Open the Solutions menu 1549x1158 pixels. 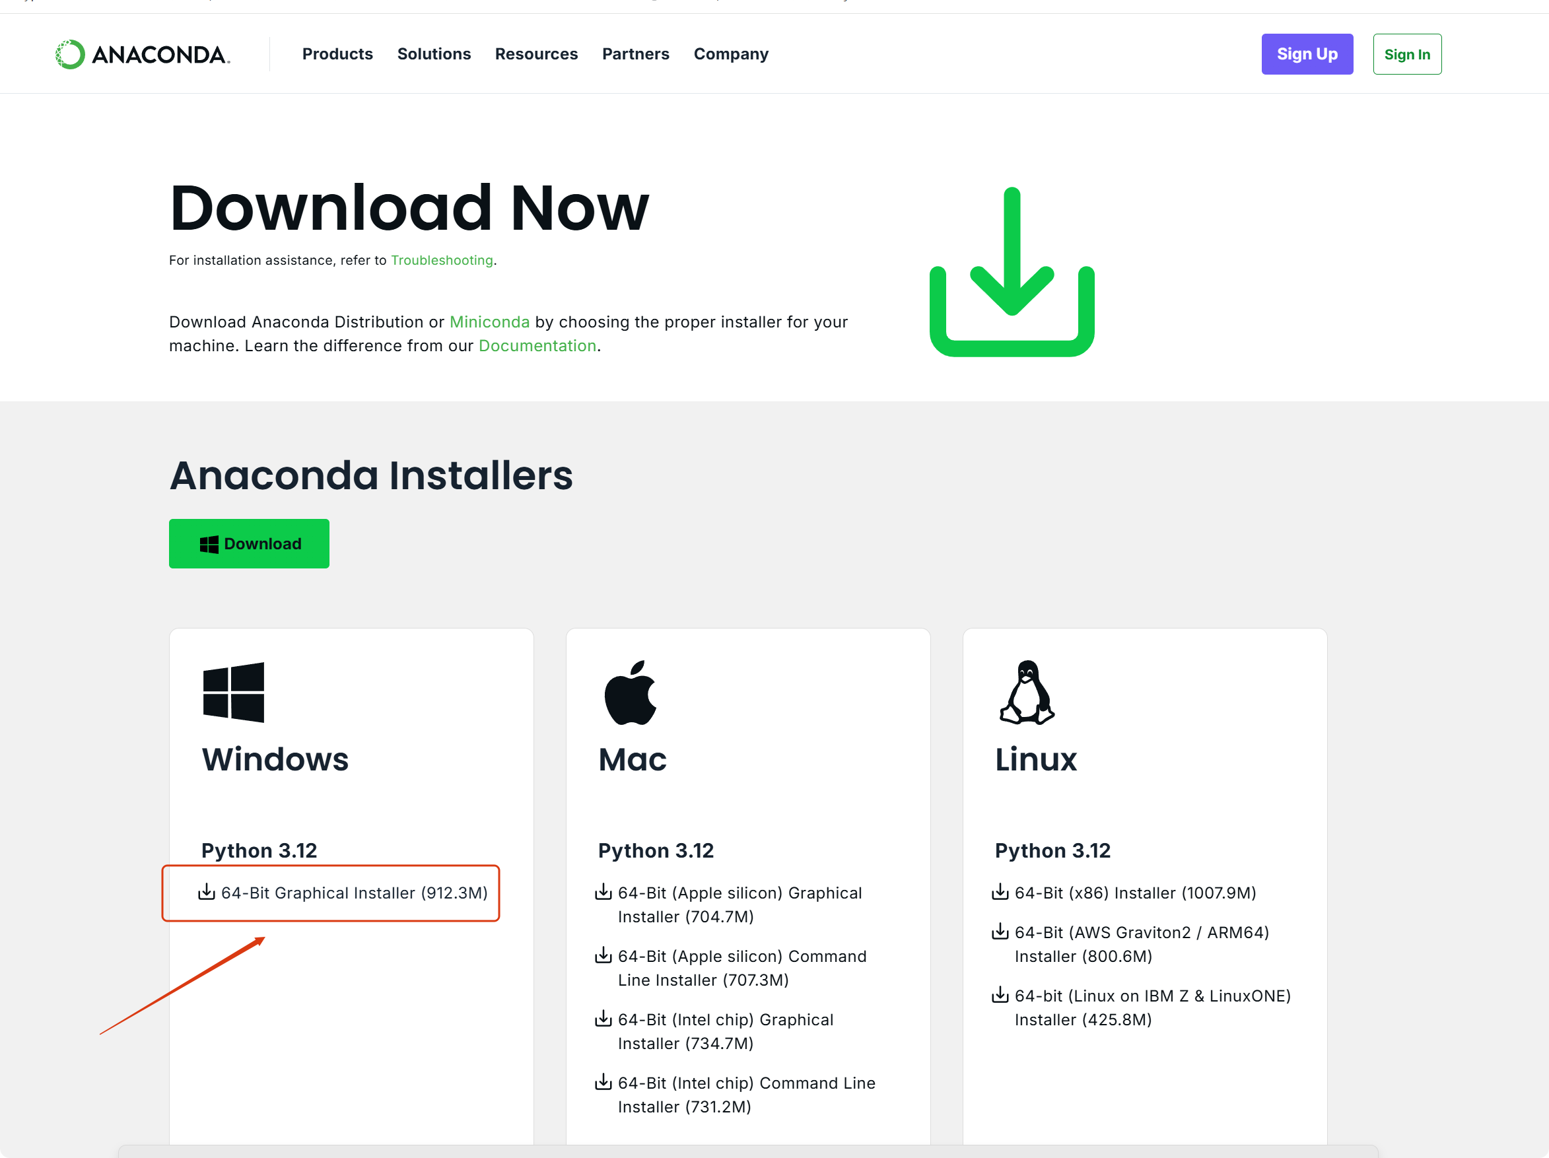pyautogui.click(x=434, y=54)
